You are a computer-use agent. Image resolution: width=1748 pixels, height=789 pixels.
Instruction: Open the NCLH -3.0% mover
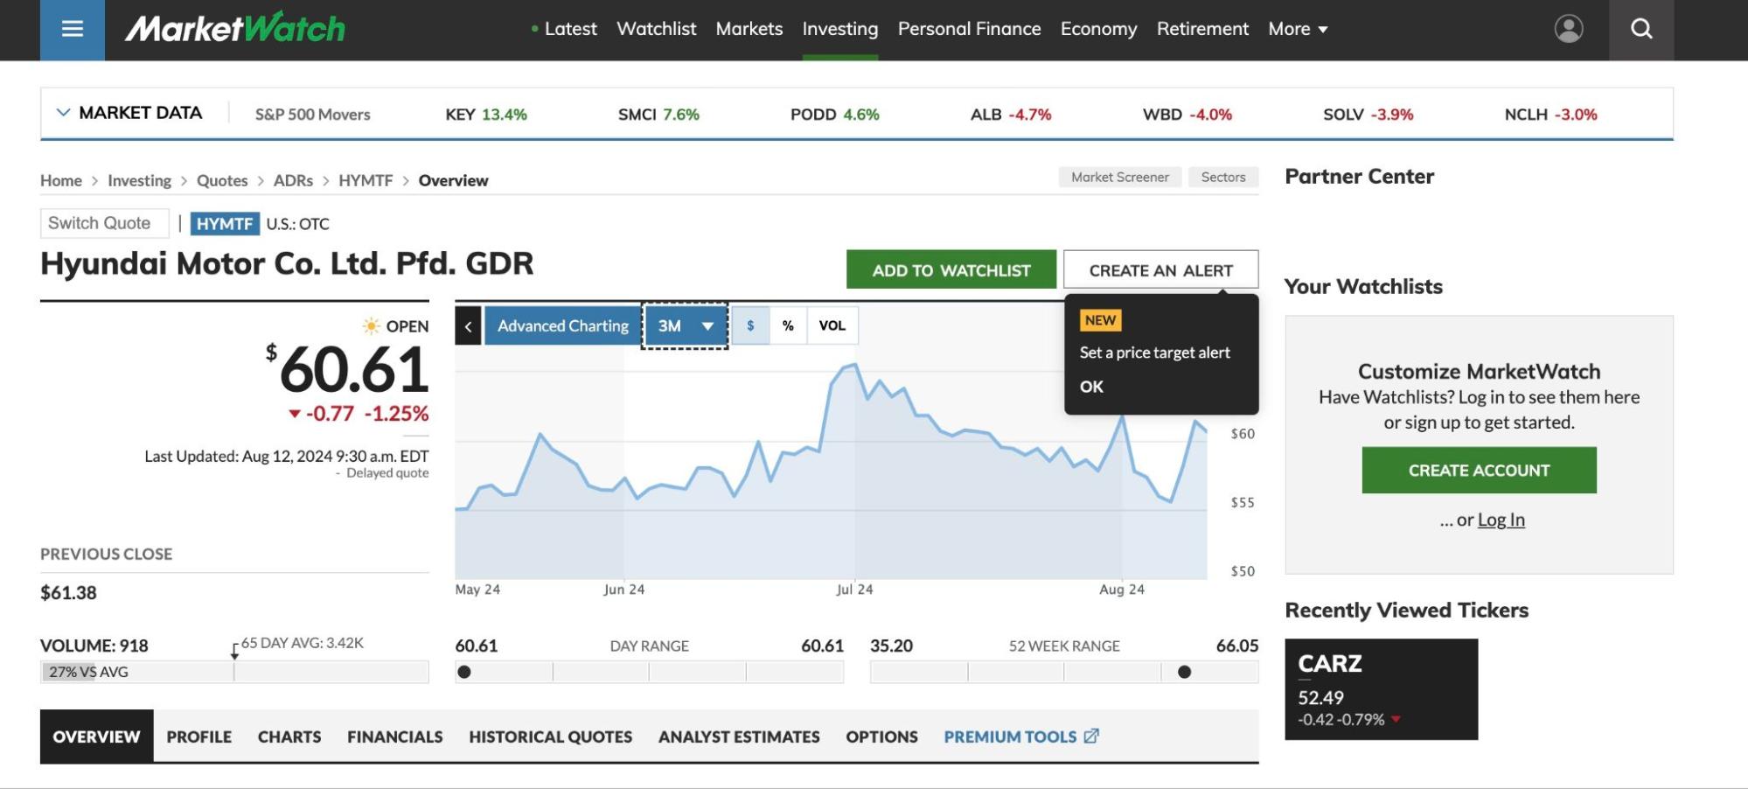point(1550,115)
